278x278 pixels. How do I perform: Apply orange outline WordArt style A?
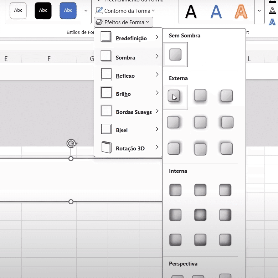tap(241, 12)
